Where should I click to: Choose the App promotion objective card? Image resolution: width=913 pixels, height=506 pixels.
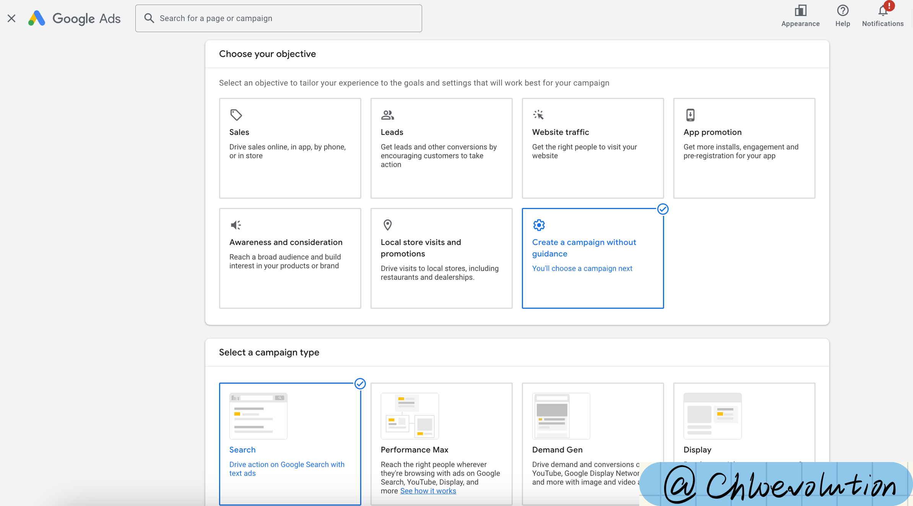pos(744,148)
